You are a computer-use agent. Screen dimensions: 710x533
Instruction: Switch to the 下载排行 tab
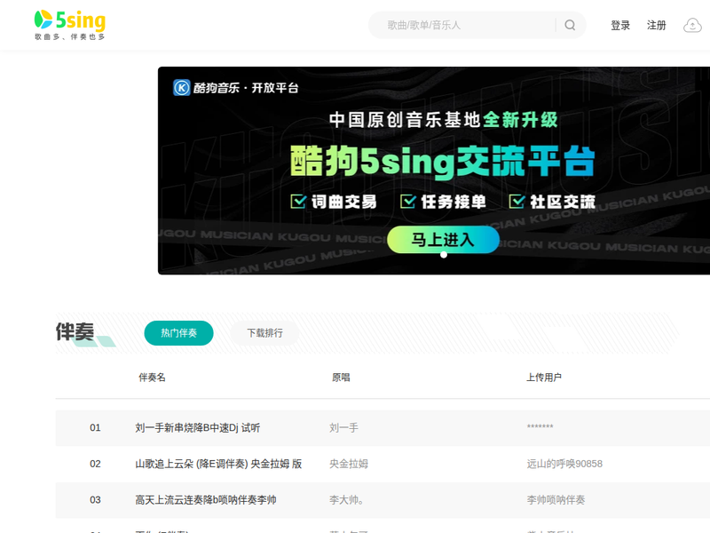(264, 333)
